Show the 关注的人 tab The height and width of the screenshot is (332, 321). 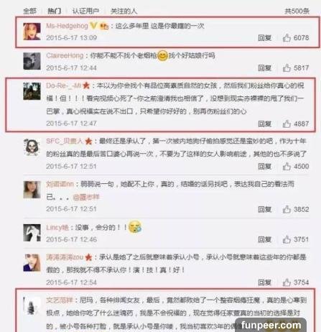(x=124, y=11)
